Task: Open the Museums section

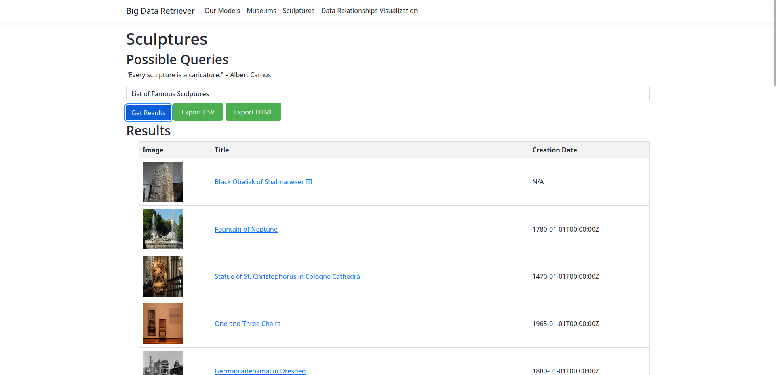Action: tap(261, 11)
